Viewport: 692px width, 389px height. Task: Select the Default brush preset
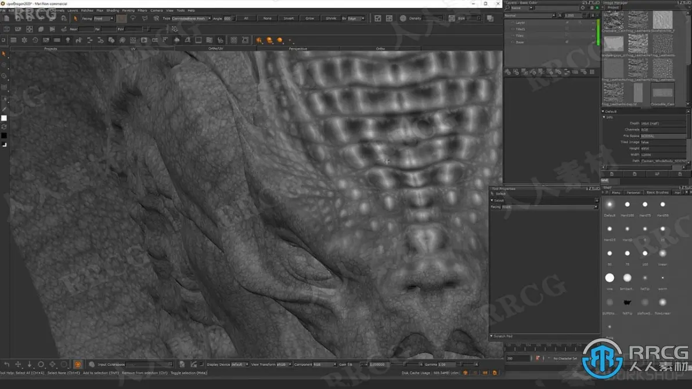click(x=610, y=205)
